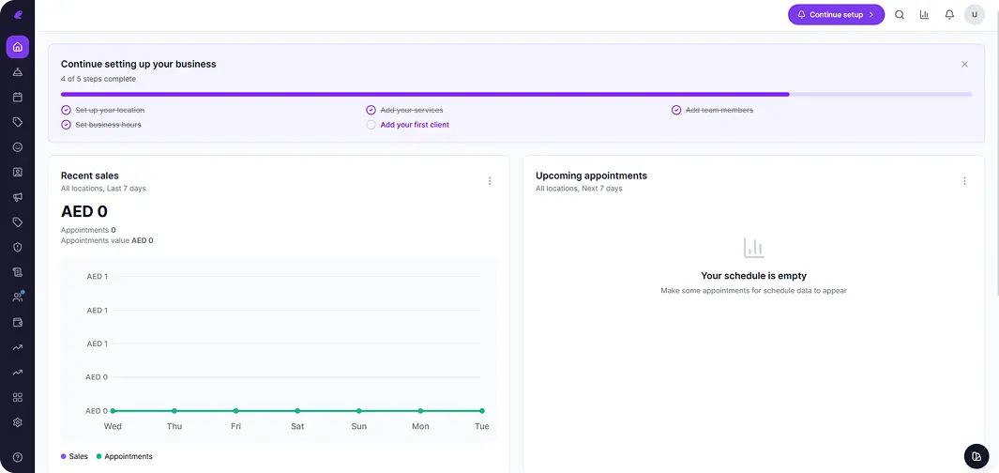Toggle the Appointments legend item in chart
999x473 pixels.
click(124, 456)
